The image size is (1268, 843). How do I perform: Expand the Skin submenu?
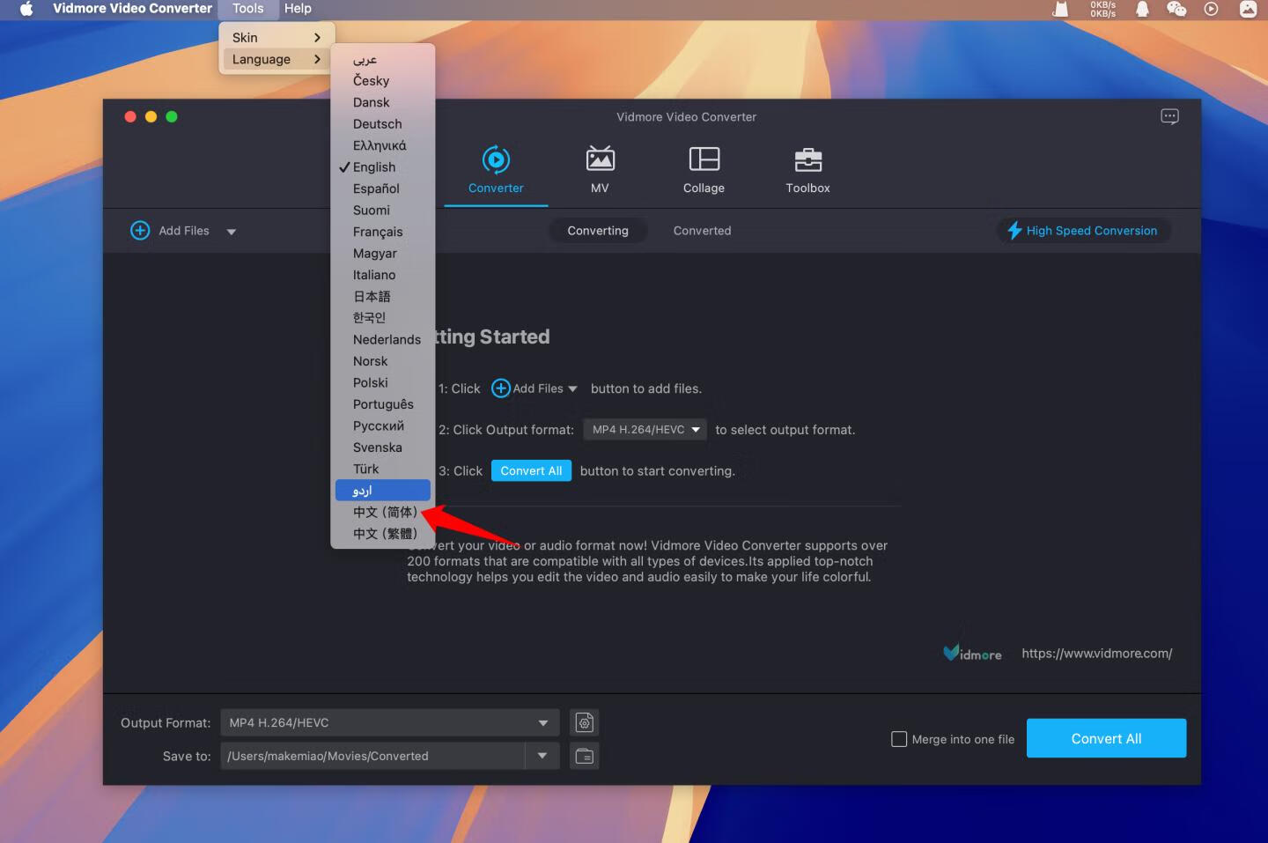tap(276, 37)
